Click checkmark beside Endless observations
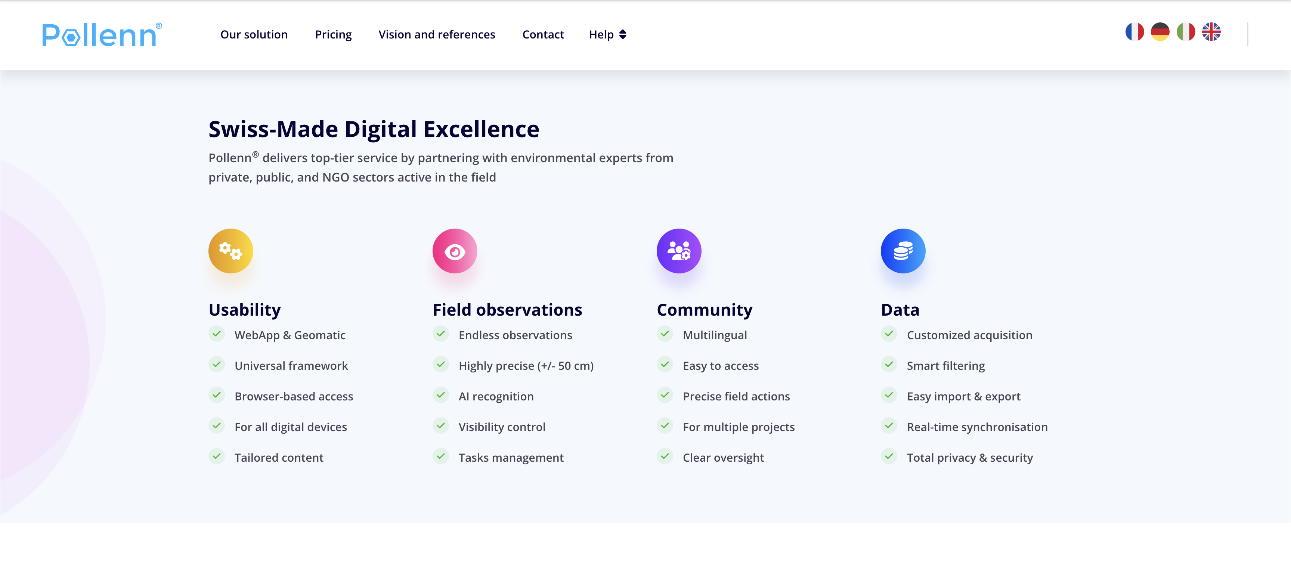Viewport: 1291px width, 570px height. click(440, 334)
